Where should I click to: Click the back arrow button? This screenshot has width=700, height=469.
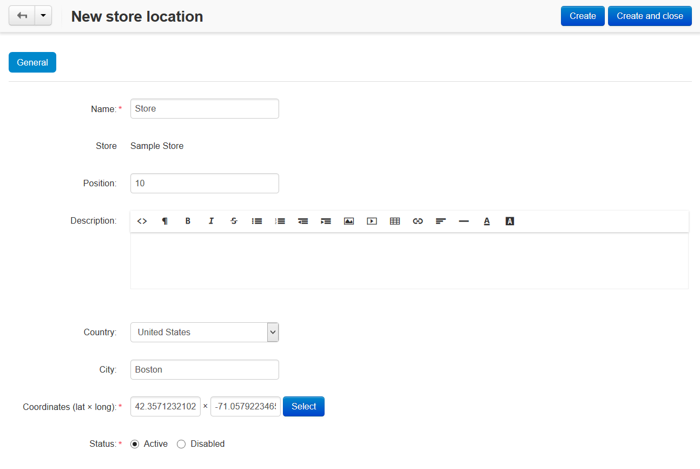pos(22,16)
